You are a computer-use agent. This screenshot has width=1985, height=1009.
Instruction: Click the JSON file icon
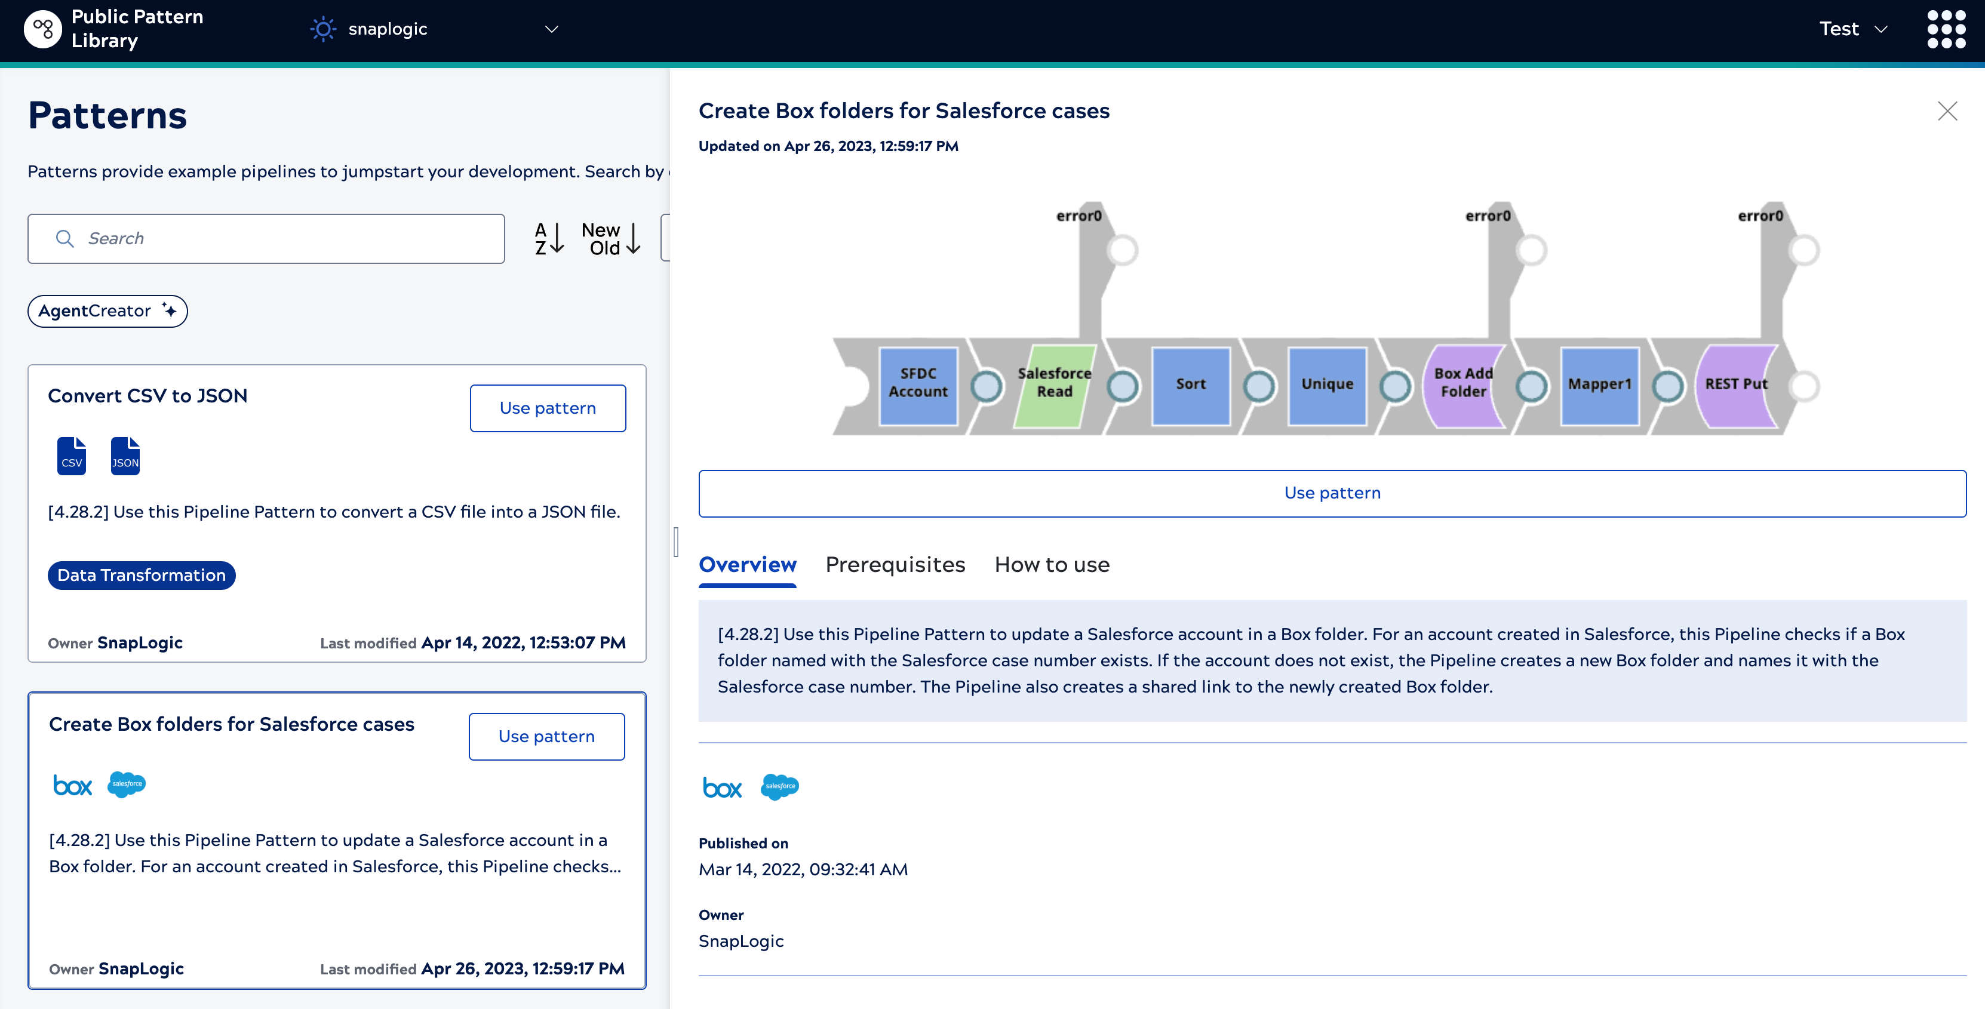(125, 456)
